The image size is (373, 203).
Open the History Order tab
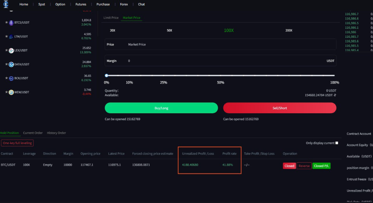[x=56, y=133]
